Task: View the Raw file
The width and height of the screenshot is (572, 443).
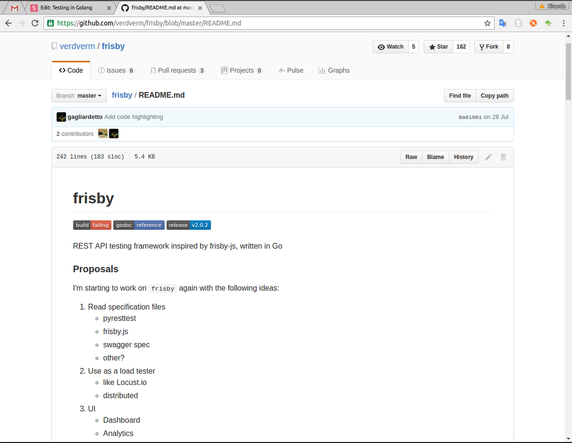Action: click(411, 157)
